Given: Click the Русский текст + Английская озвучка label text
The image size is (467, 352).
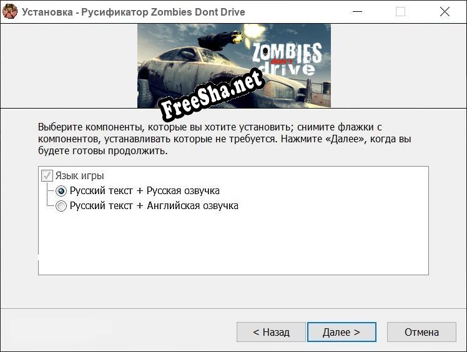Looking at the screenshot, I should [154, 206].
